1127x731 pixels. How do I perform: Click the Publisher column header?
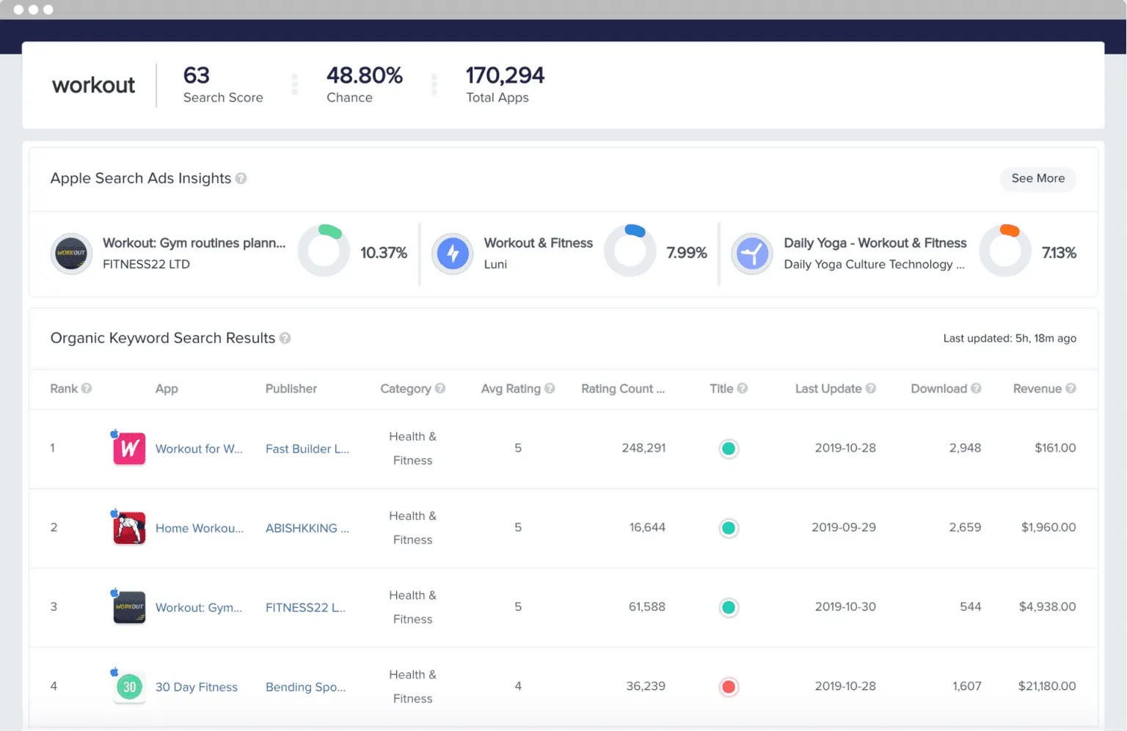291,389
